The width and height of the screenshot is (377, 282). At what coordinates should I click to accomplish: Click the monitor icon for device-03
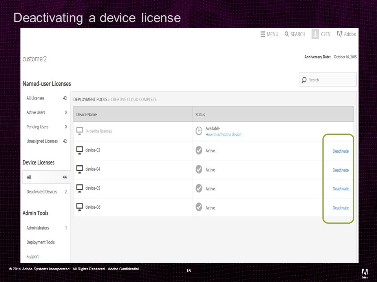click(x=80, y=150)
